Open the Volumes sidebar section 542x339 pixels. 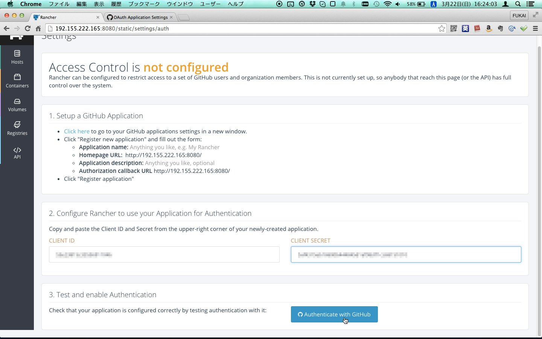point(17,105)
